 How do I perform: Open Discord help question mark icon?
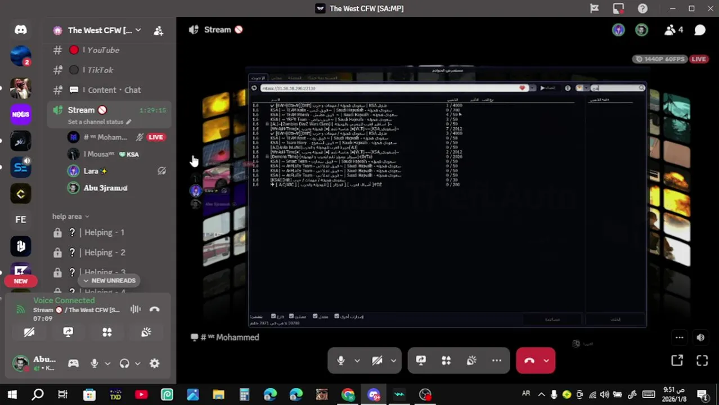click(642, 8)
